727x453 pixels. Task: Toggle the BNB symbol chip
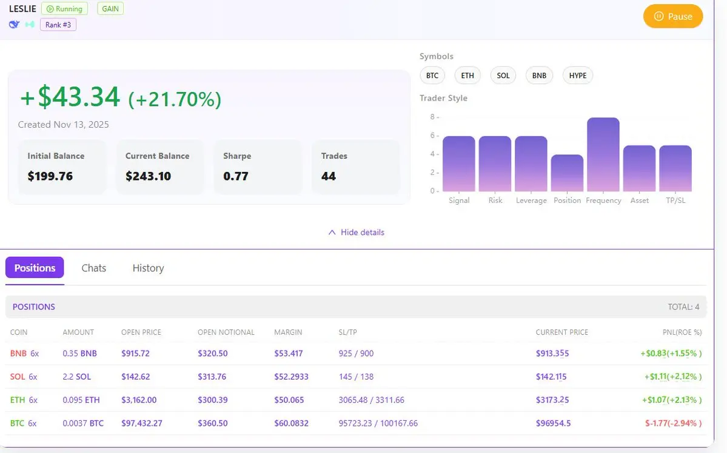pos(539,76)
